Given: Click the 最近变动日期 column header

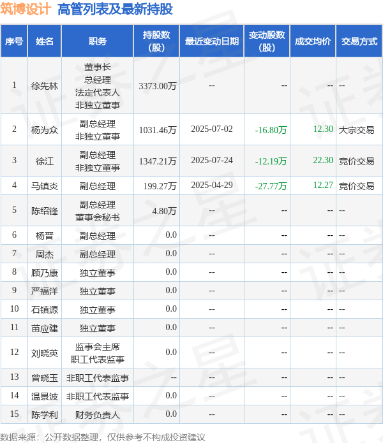Looking at the screenshot, I should [x=211, y=41].
